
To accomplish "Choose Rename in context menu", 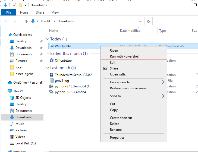I will (x=134, y=130).
